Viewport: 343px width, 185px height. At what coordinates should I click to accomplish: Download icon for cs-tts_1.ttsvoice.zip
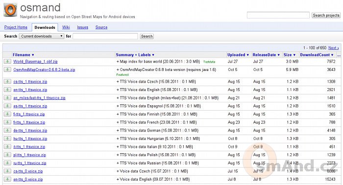click(x=7, y=81)
